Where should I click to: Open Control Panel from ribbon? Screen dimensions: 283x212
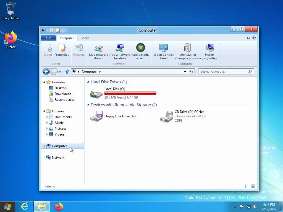point(164,52)
